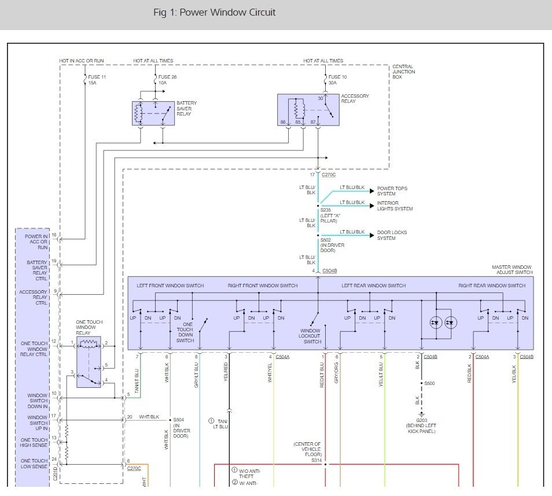
Task: Click the Left Front Window Switch label
Action: tap(170, 286)
